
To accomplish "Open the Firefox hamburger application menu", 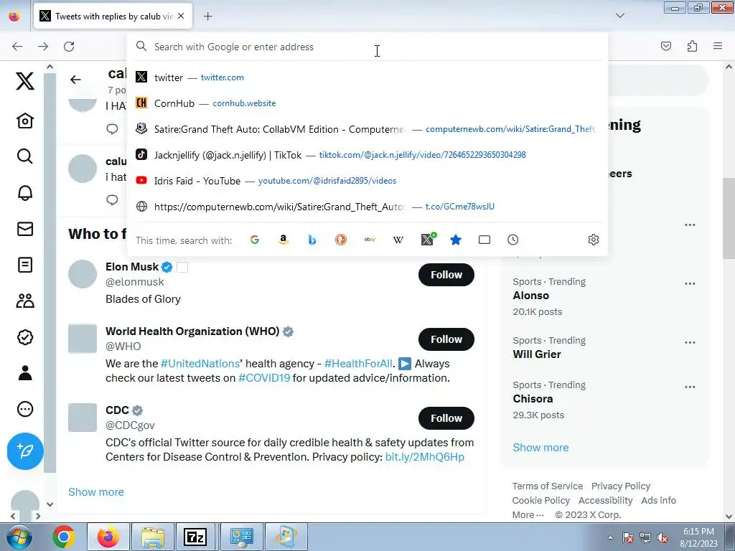I will (718, 46).
